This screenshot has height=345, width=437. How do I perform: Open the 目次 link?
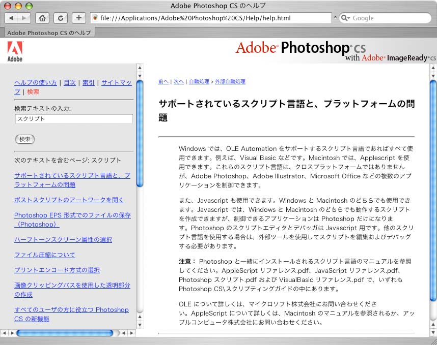tap(70, 83)
